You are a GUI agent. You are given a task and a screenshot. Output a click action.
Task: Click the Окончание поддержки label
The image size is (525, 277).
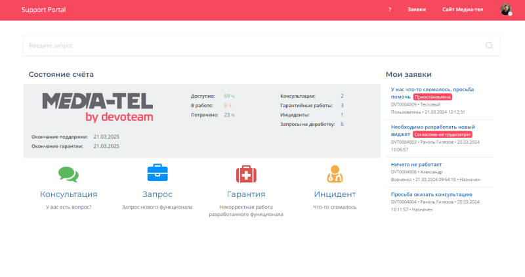[60, 137]
